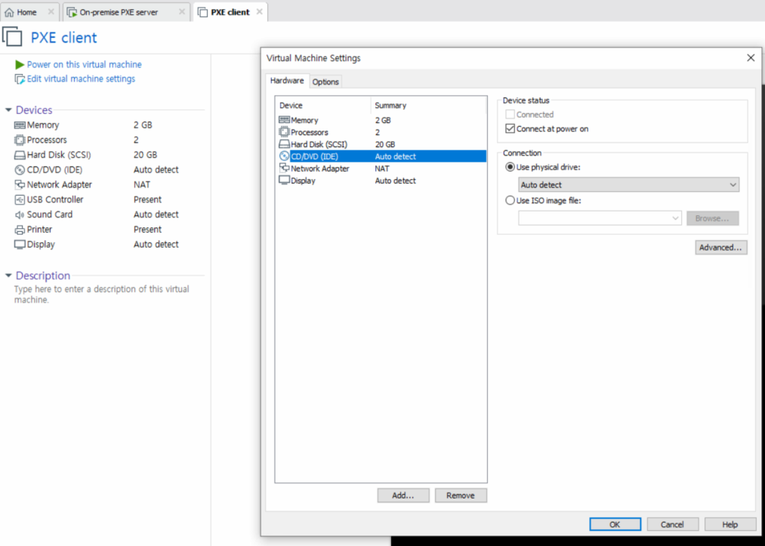
Task: Confirm with the OK button
Action: pyautogui.click(x=615, y=525)
